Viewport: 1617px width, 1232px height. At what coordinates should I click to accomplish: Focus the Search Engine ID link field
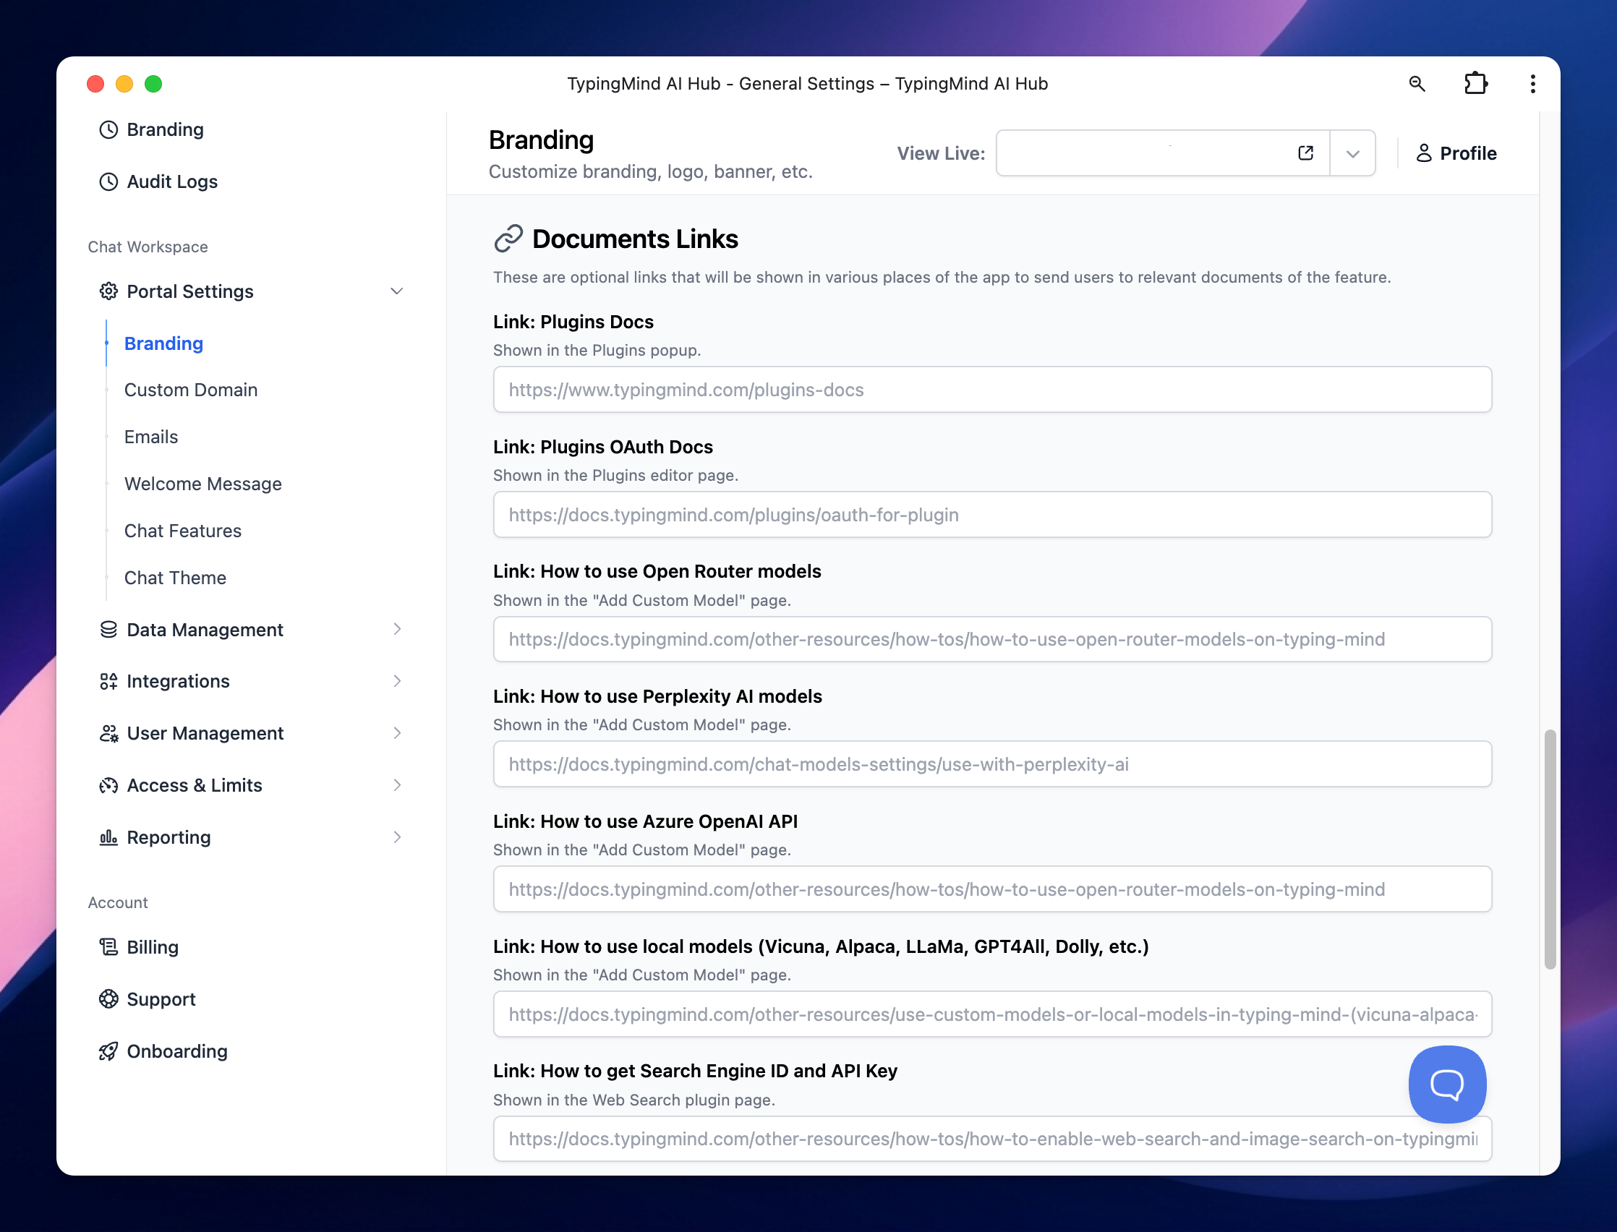coord(992,1139)
